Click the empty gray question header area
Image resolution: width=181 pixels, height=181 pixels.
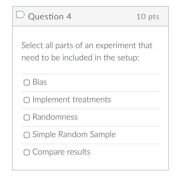(x=104, y=16)
